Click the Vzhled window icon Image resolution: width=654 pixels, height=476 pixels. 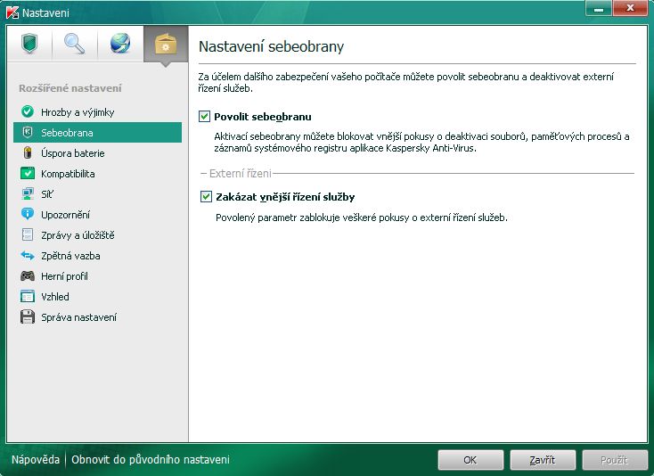pos(28,296)
